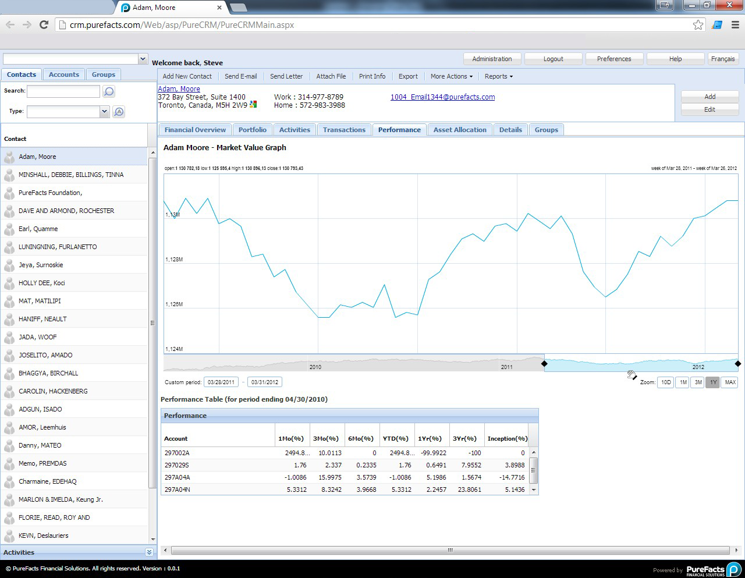This screenshot has height=578, width=745.
Task: Click the Add button at right
Action: click(710, 97)
